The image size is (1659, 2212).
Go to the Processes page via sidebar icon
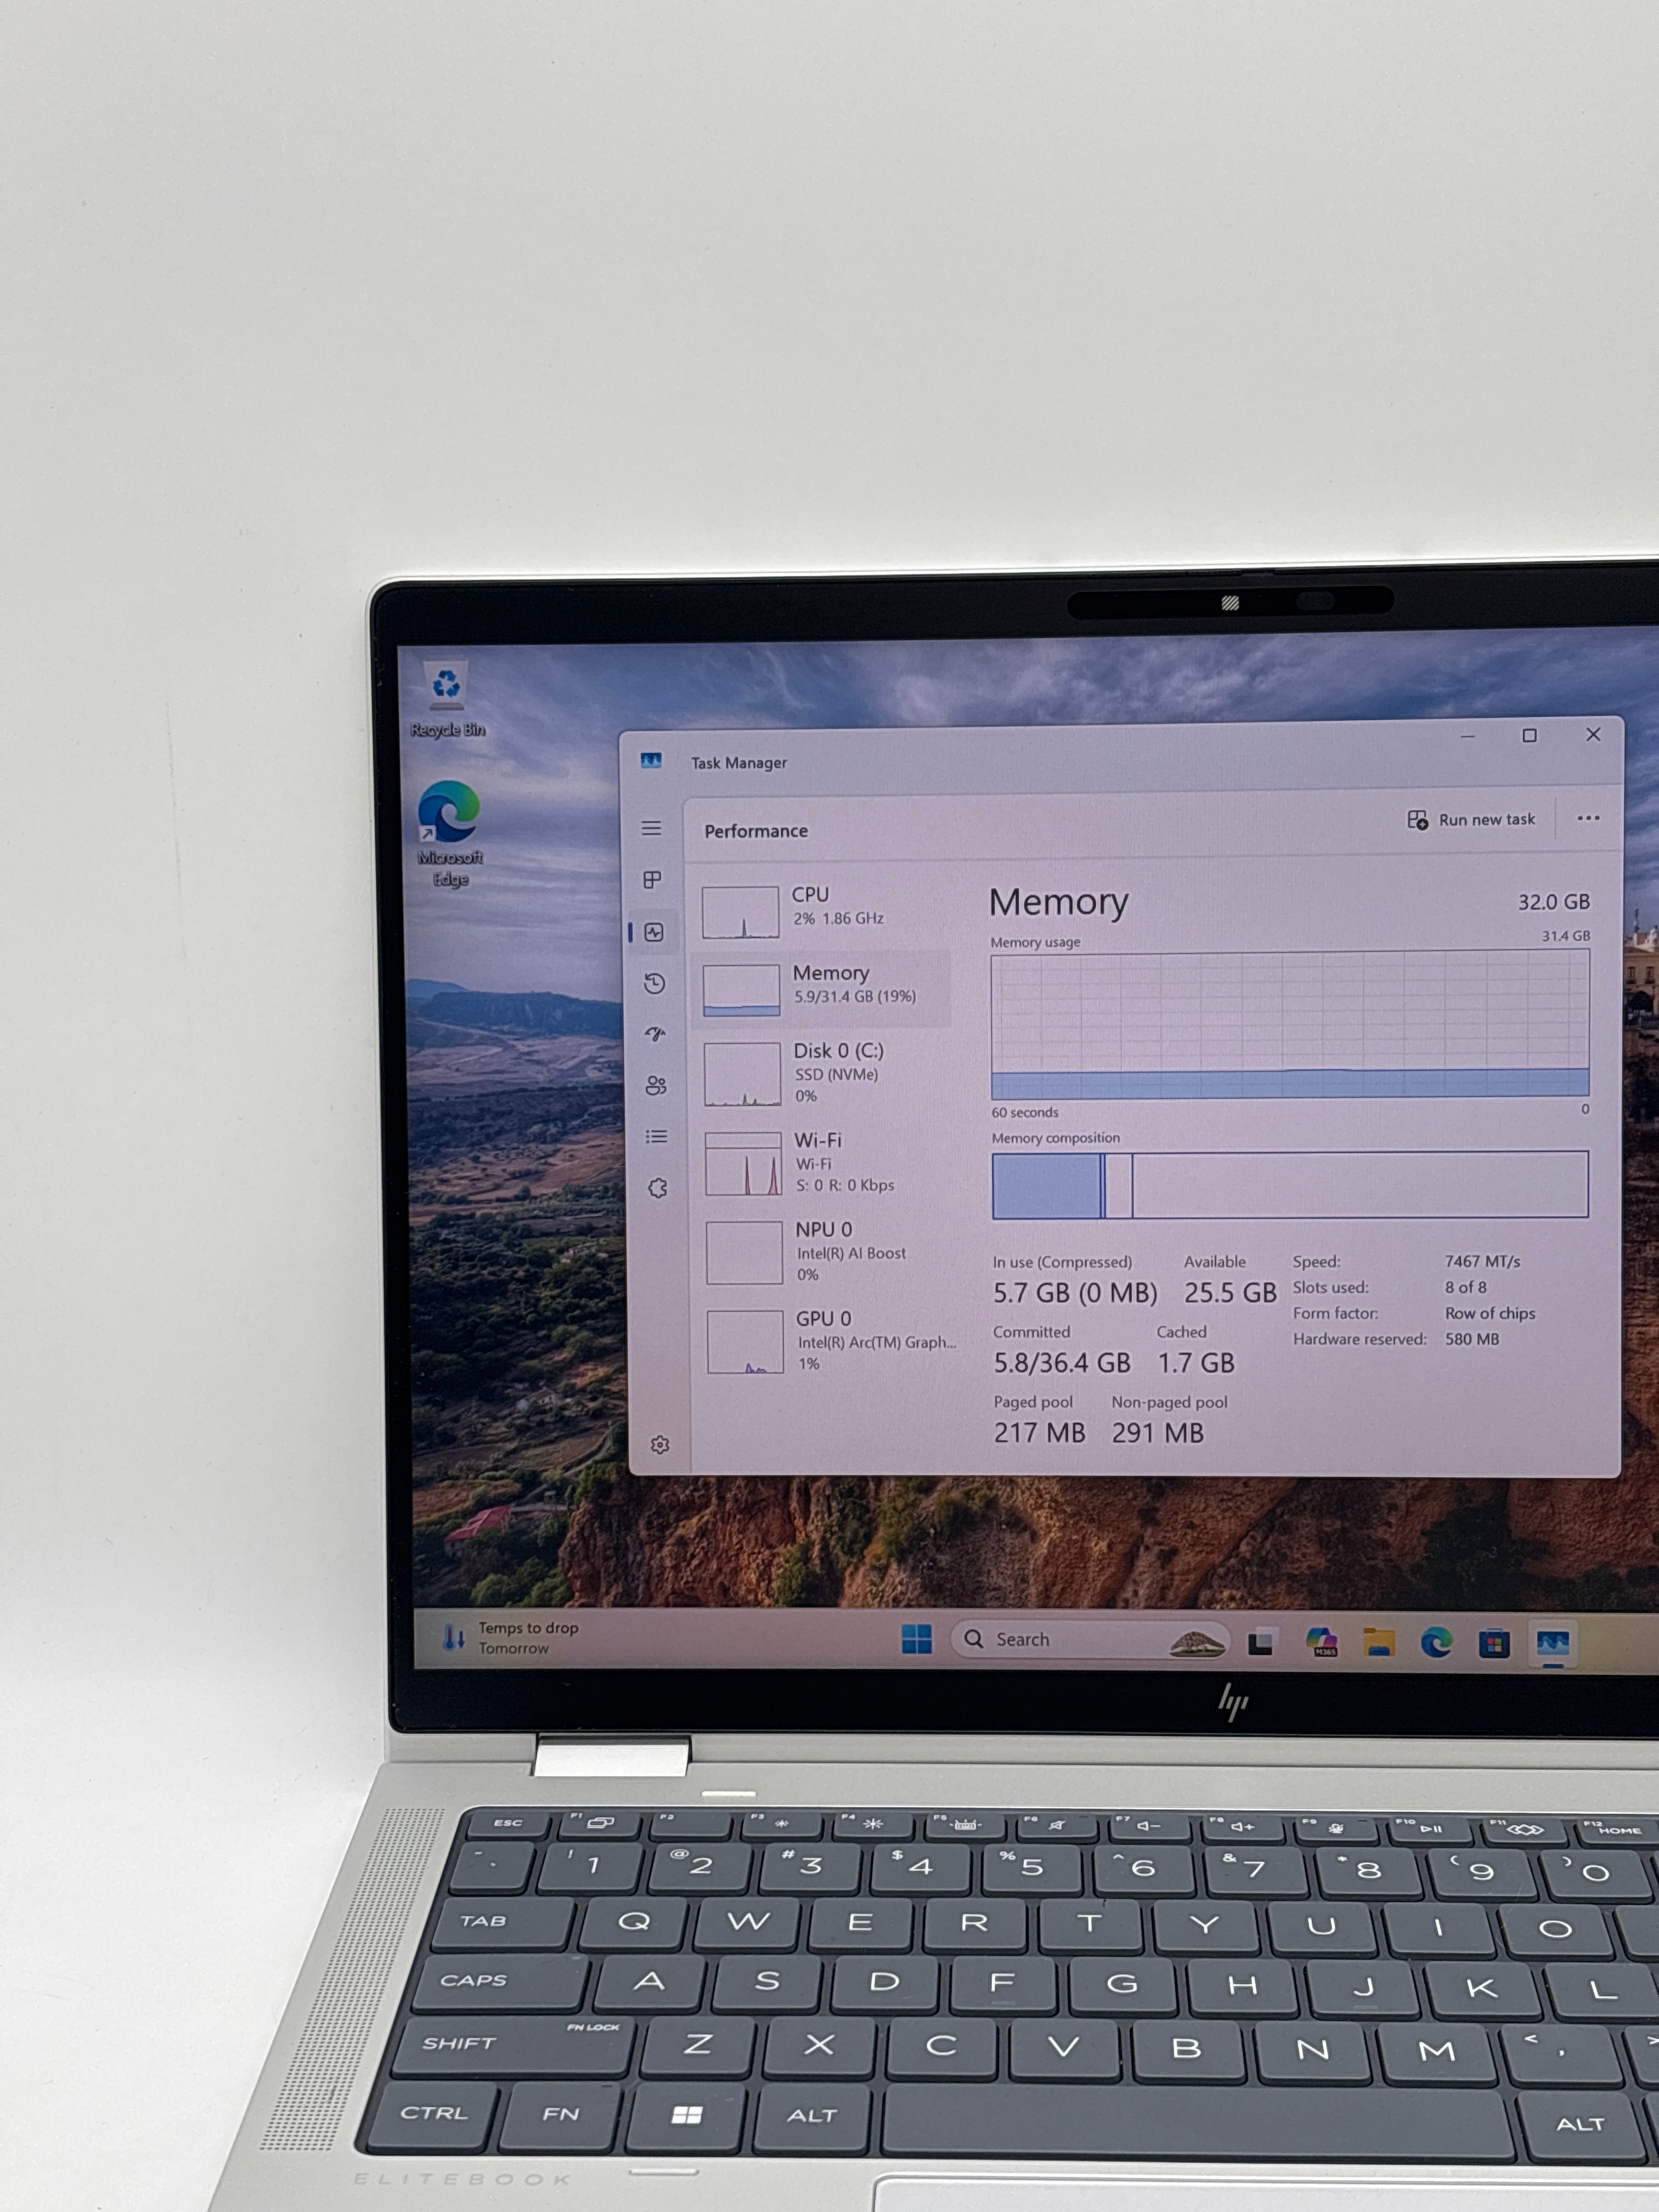pos(652,880)
